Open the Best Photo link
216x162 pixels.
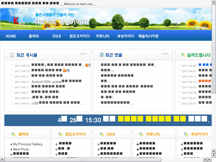click(x=21, y=149)
